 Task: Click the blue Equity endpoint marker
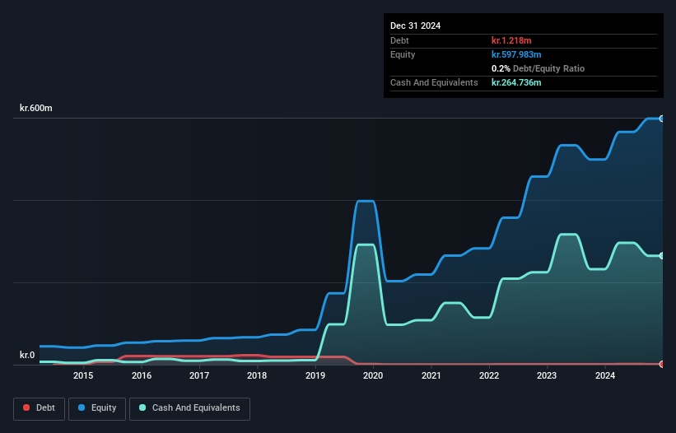click(x=662, y=119)
